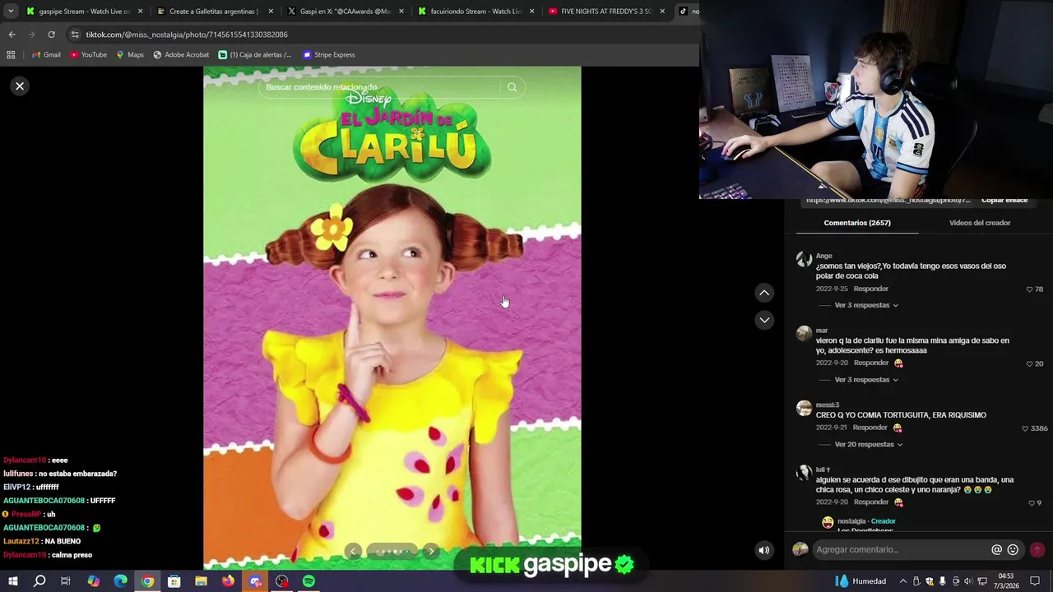
Task: Show the next photo in the slideshow
Action: pos(431,552)
